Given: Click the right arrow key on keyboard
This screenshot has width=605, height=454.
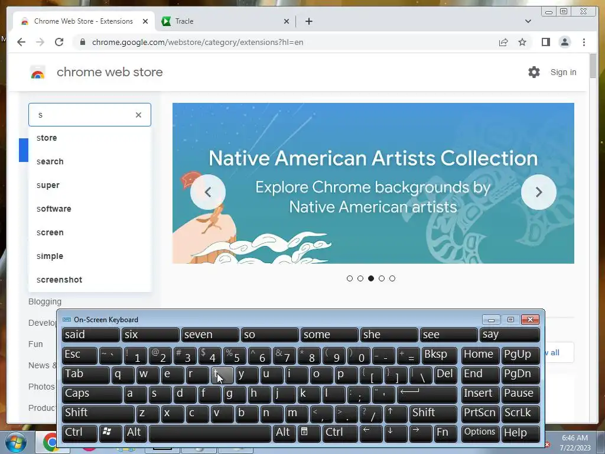Looking at the screenshot, I should [420, 433].
